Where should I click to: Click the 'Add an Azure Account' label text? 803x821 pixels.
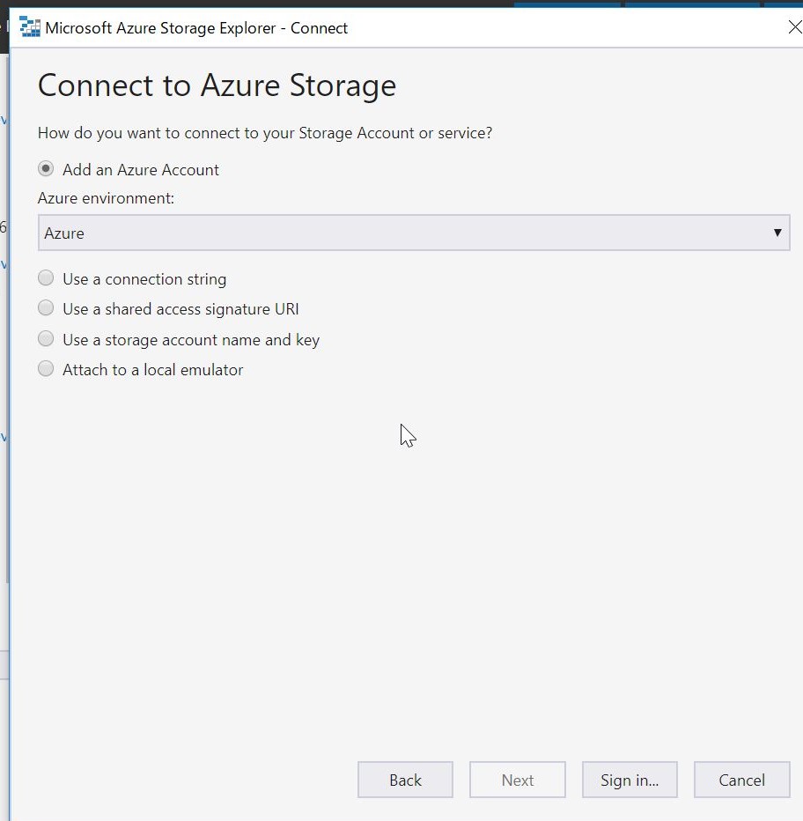click(x=141, y=170)
